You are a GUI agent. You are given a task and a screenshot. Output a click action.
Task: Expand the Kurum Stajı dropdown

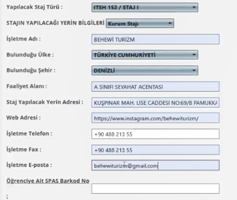coord(140,23)
